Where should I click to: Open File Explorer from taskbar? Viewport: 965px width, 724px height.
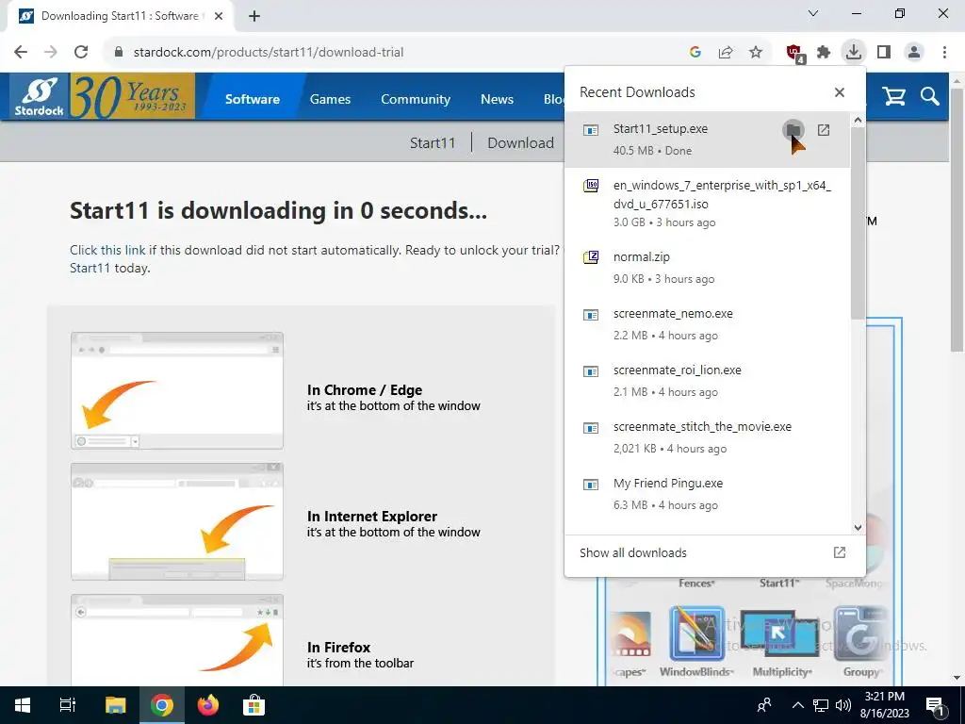115,705
